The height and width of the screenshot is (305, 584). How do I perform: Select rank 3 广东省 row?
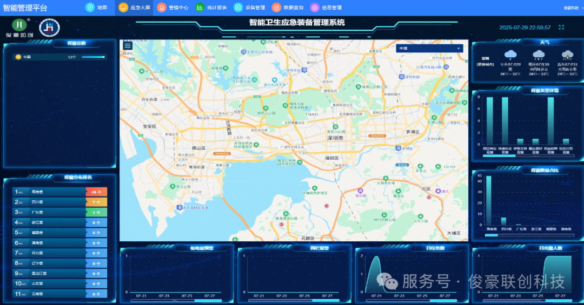click(59, 212)
